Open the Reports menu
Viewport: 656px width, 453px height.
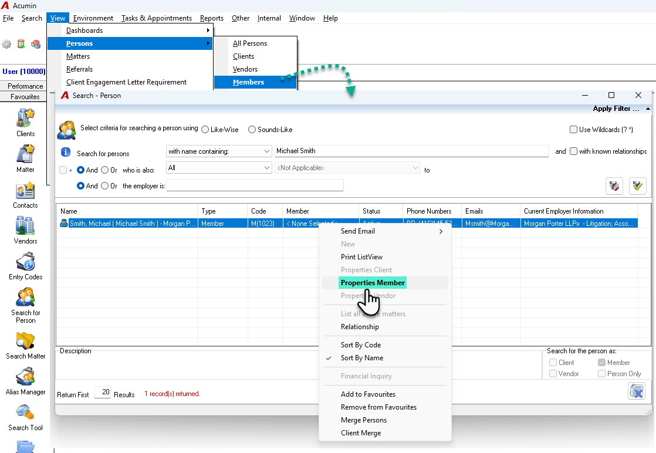(212, 18)
